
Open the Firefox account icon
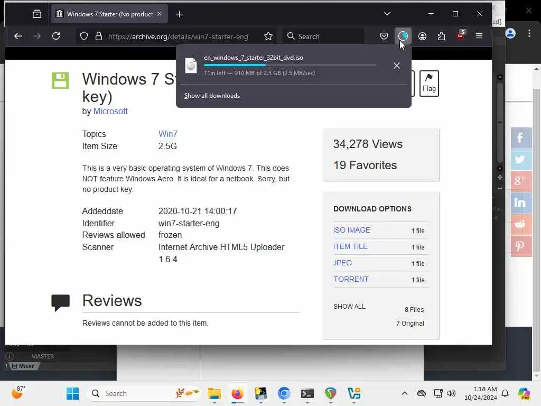coord(422,36)
